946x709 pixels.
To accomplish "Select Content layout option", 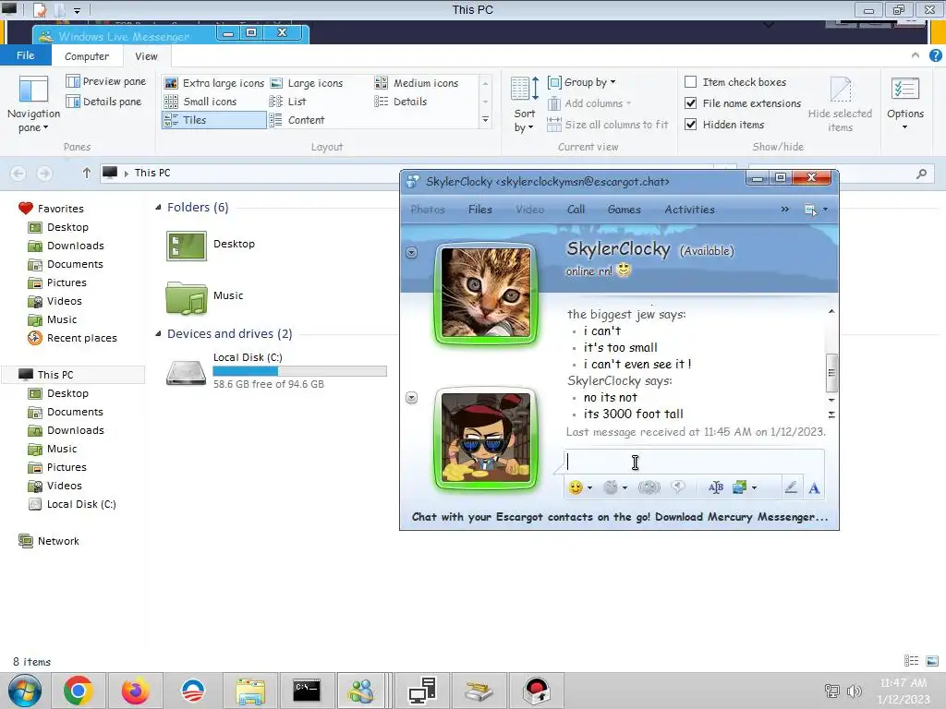I will pyautogui.click(x=297, y=120).
